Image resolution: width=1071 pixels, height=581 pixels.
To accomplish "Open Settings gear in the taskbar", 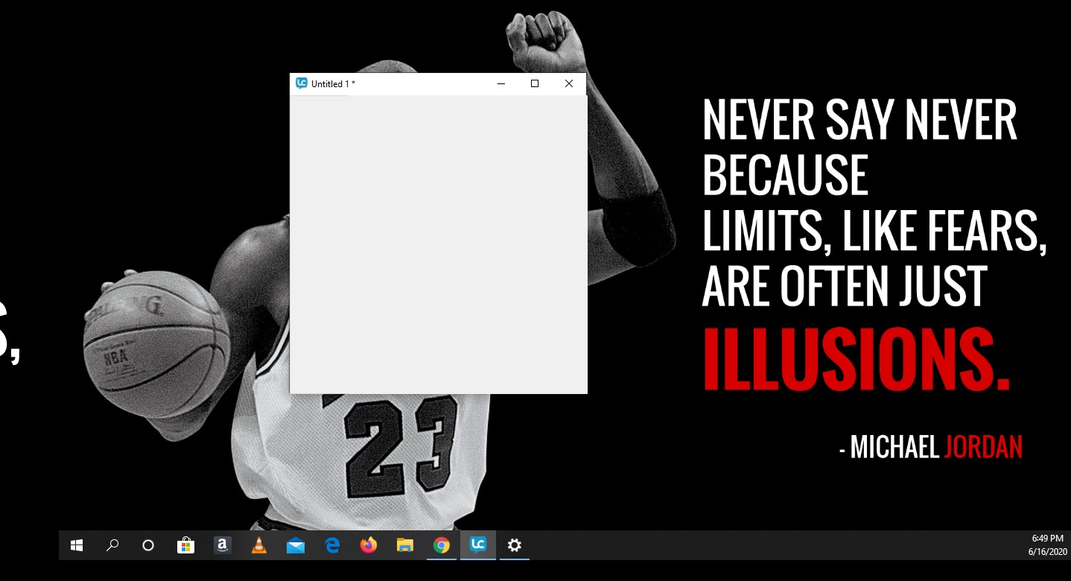I will 515,545.
